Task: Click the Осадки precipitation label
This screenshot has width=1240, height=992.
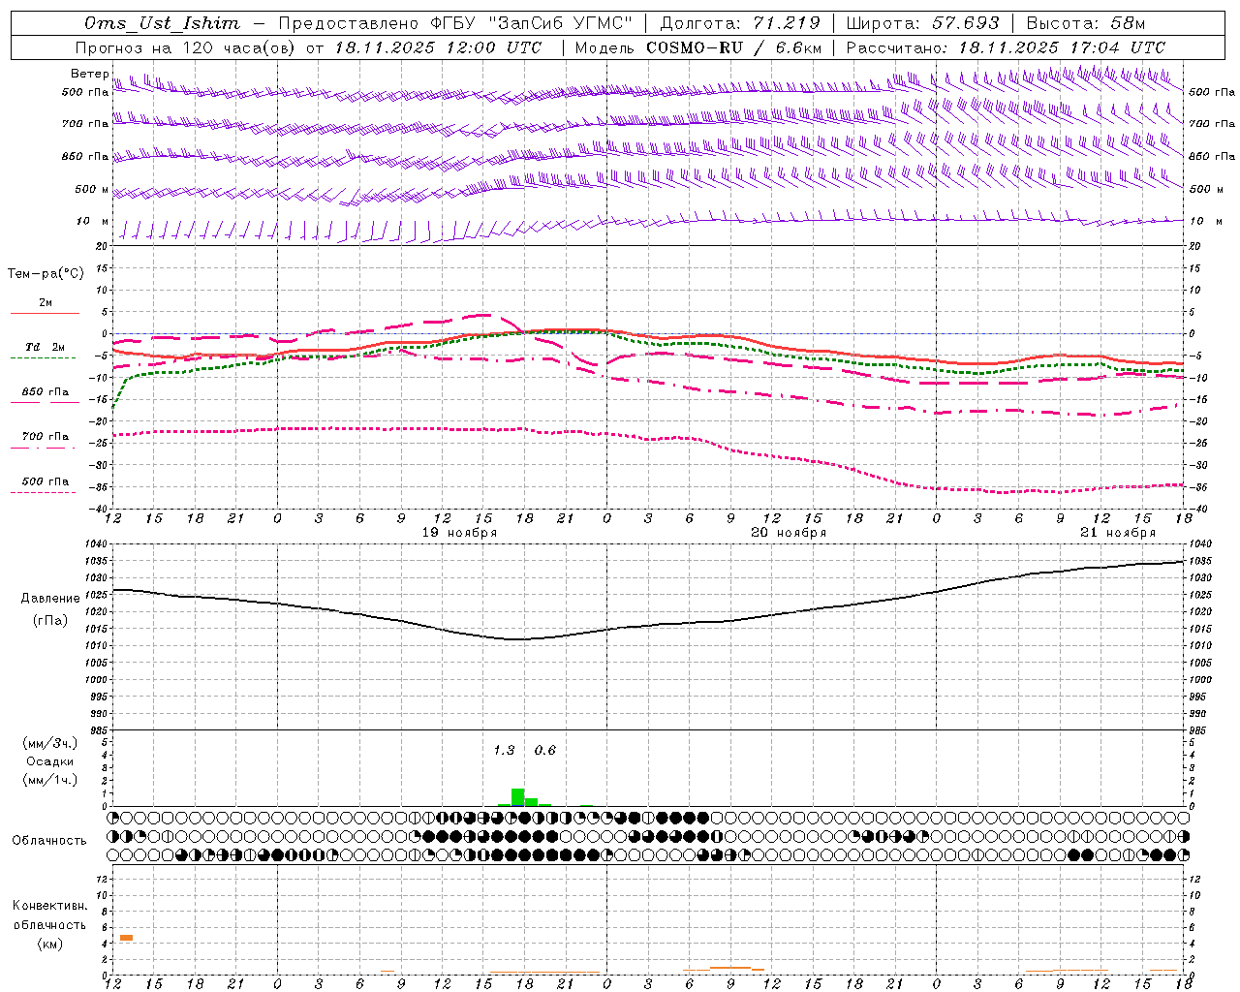Action: point(49,761)
